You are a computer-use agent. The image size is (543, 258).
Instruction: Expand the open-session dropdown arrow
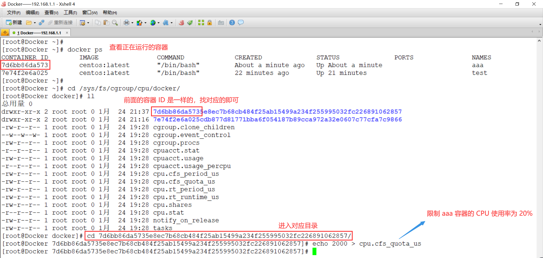tap(35, 23)
